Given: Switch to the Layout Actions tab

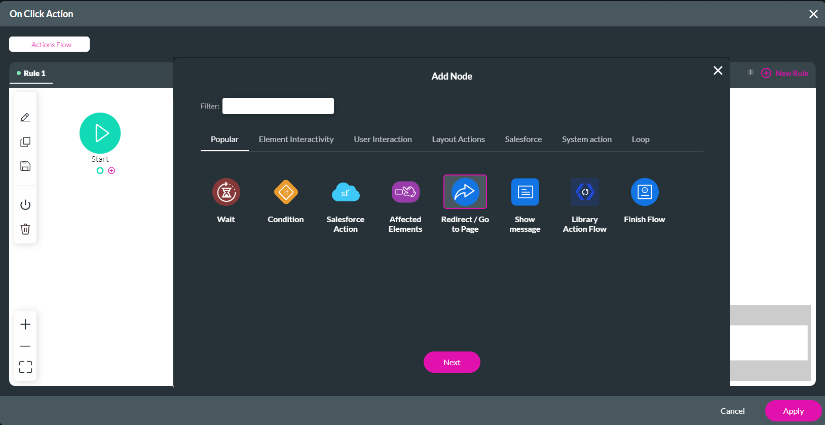Looking at the screenshot, I should coord(459,139).
